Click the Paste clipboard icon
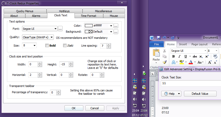221x117 pixels. coord(156,53)
